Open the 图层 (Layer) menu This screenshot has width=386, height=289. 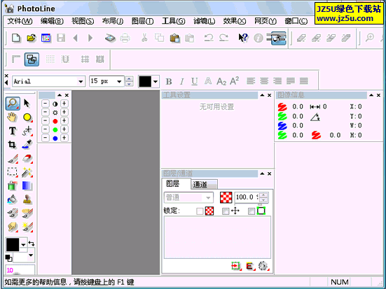(142, 21)
